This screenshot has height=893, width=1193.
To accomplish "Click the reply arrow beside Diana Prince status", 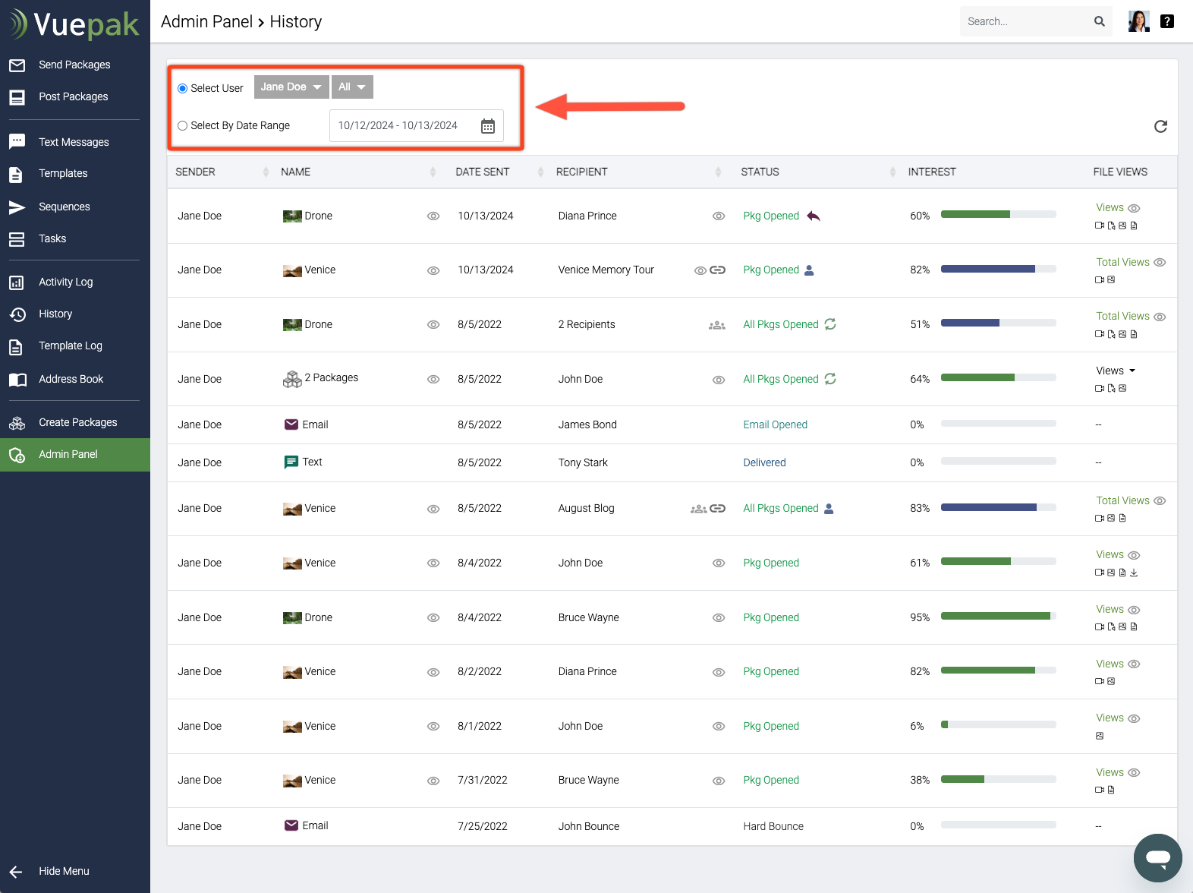I will pyautogui.click(x=814, y=216).
